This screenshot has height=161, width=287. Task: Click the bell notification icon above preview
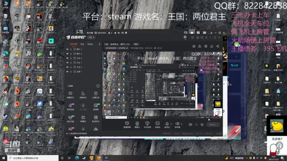pyautogui.click(x=212, y=46)
